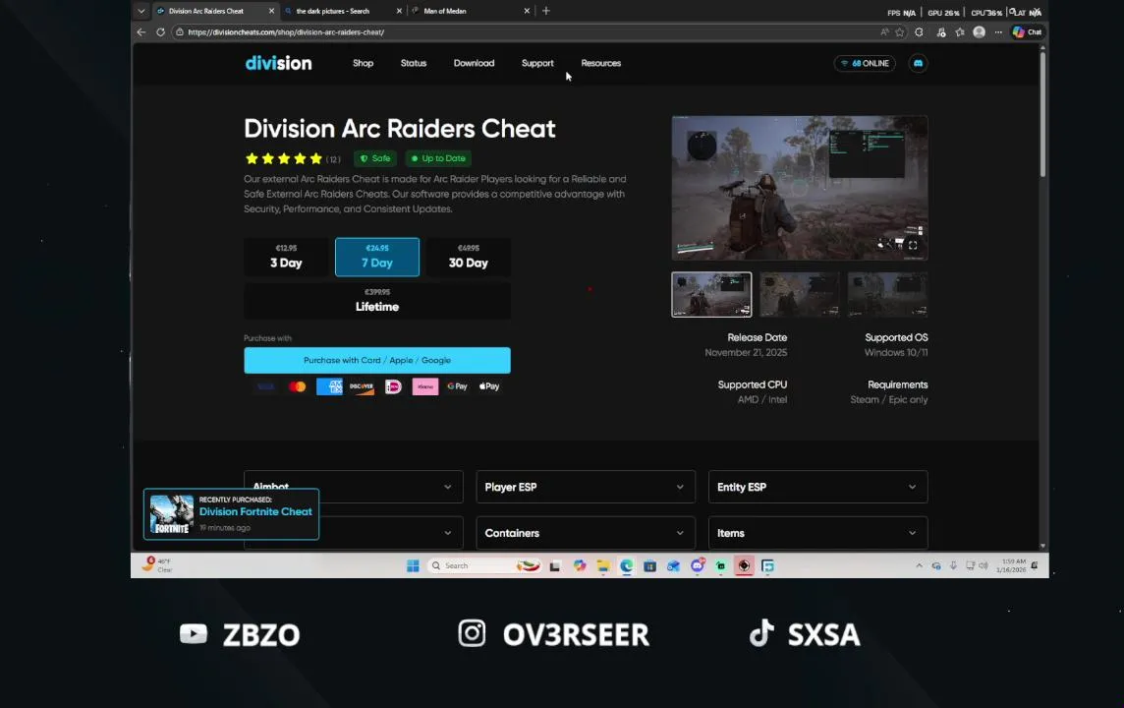This screenshot has width=1124, height=708.
Task: Open Copilot Chat button in browser
Action: point(1028,32)
